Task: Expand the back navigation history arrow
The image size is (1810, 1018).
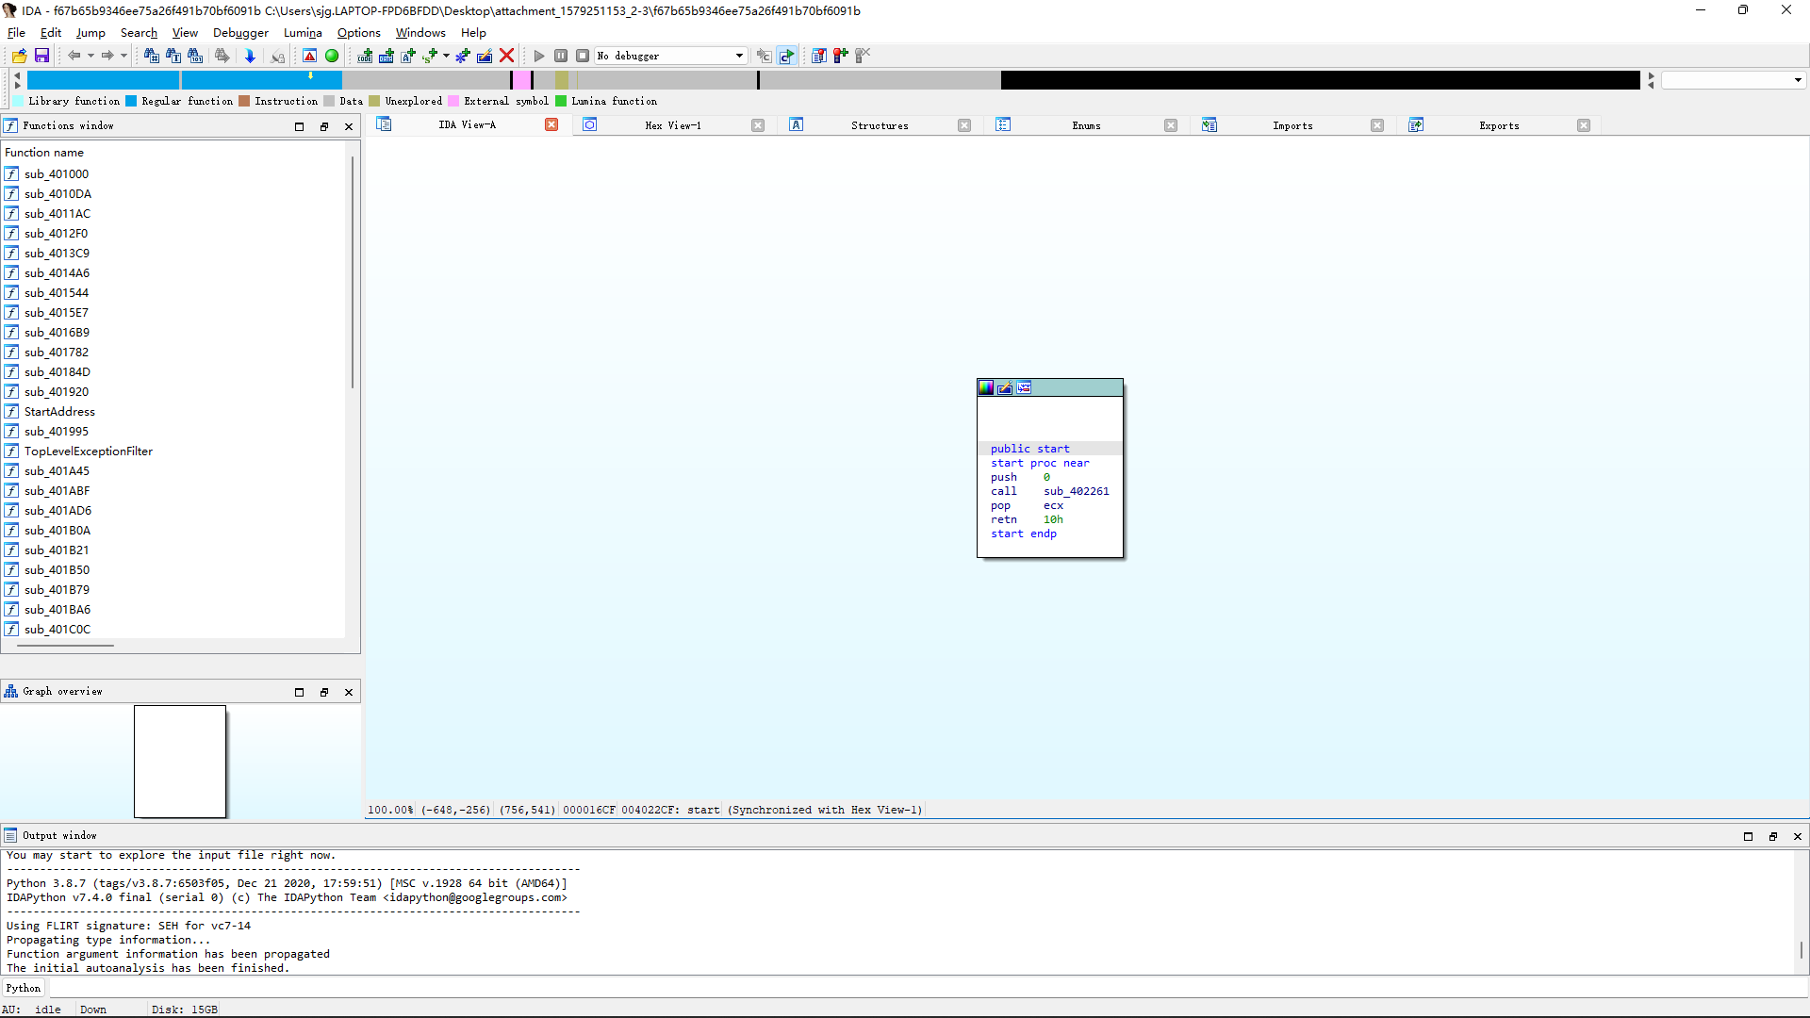Action: click(x=90, y=56)
